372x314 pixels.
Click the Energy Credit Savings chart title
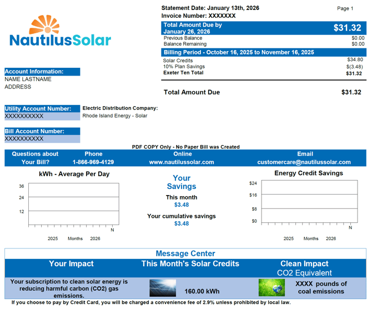[x=309, y=173]
